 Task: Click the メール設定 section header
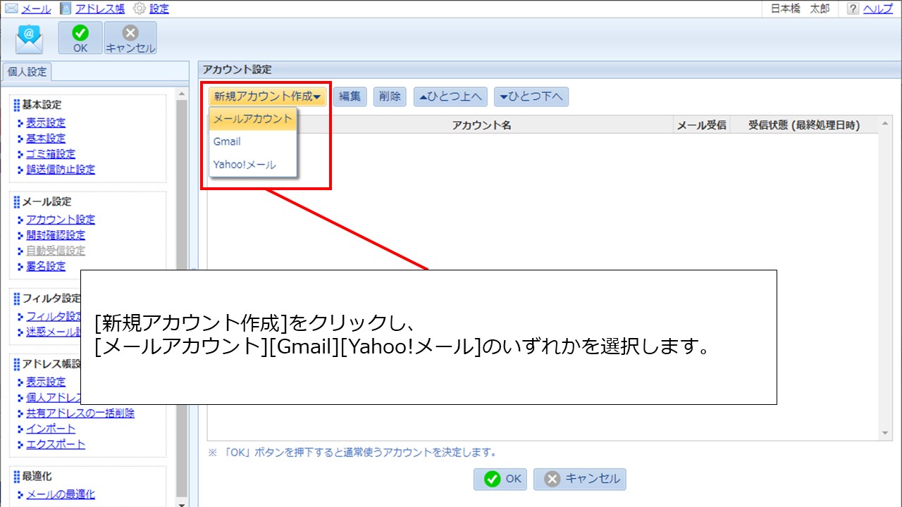point(47,202)
